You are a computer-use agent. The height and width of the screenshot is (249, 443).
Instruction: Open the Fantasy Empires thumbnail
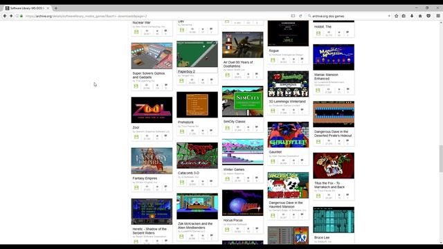152,160
